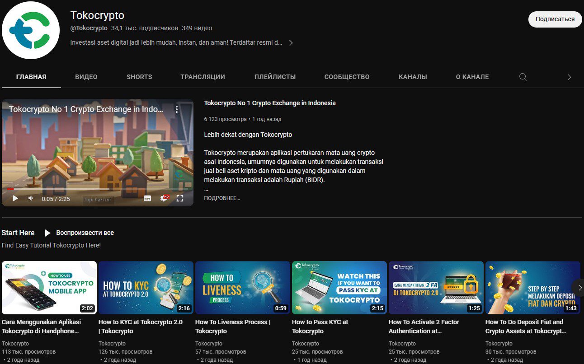Enter fullscreen mode on featured video
Image resolution: width=584 pixels, height=364 pixels.
click(180, 198)
